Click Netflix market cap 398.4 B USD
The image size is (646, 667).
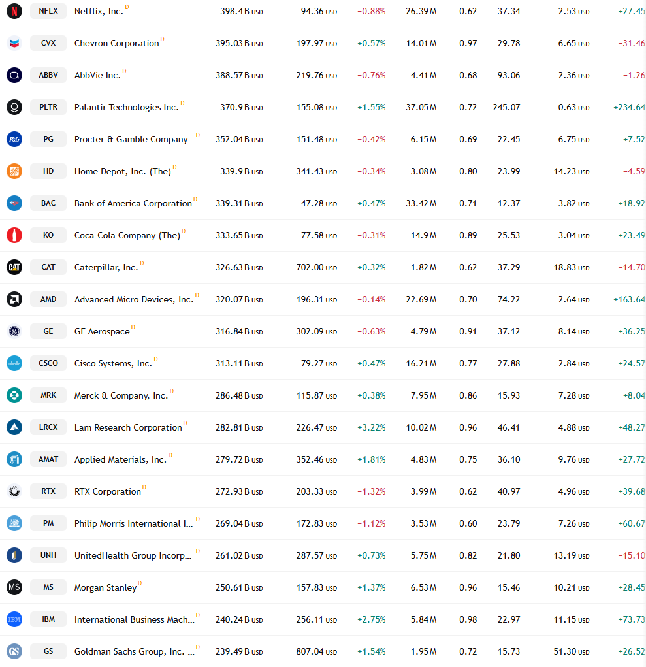242,12
